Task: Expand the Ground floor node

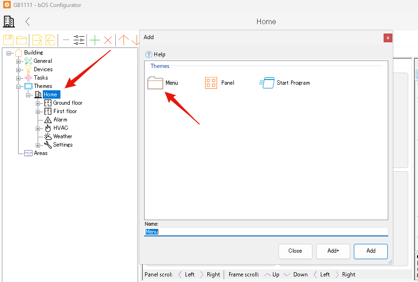Action: (x=38, y=103)
